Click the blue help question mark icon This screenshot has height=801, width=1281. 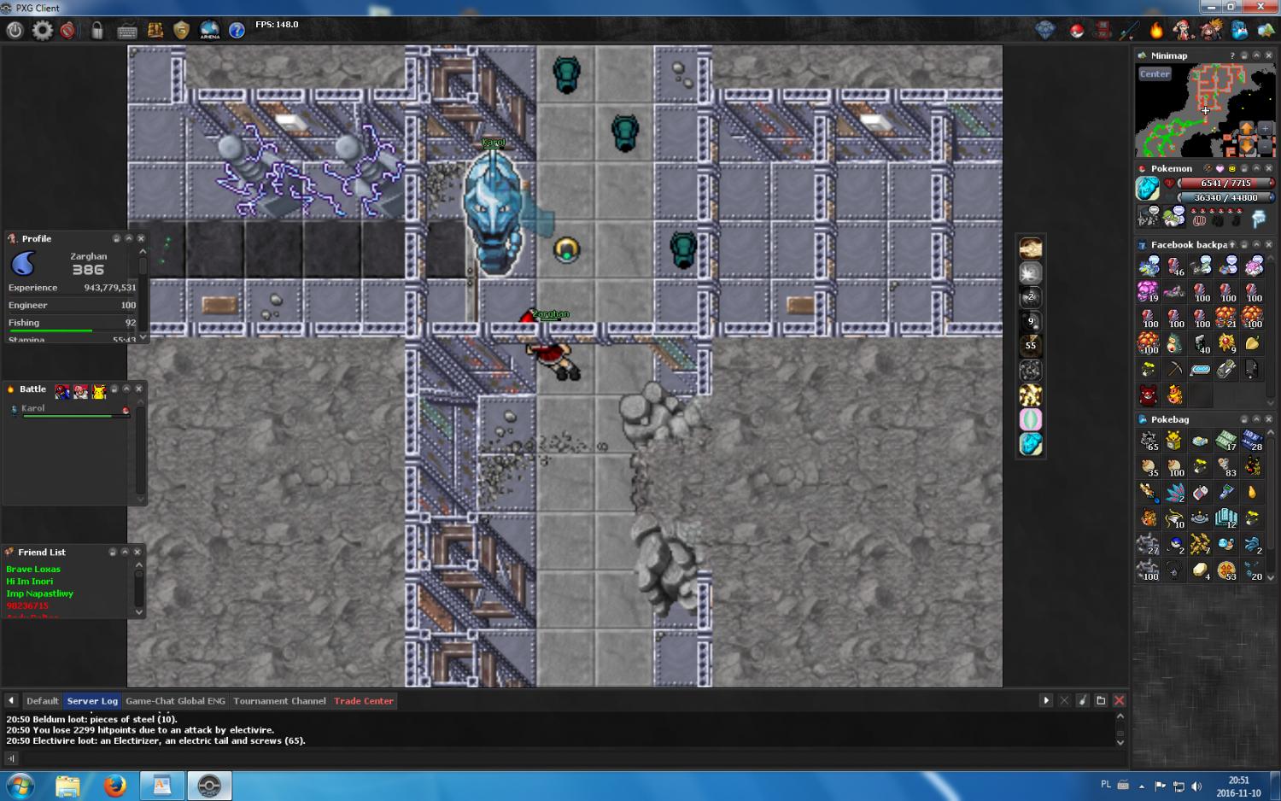(237, 31)
